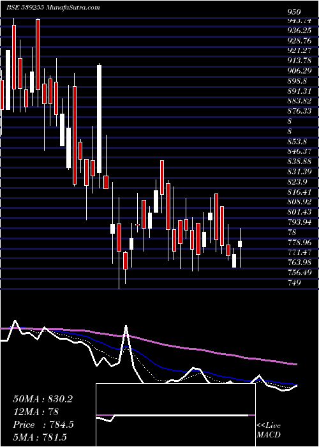Click the 749 price level label
The width and height of the screenshot is (319, 447).
pyautogui.click(x=293, y=282)
